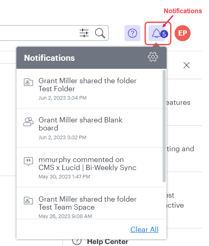The image size is (209, 246).
Task: Open the Blank board shared notification
Action: coord(90,128)
